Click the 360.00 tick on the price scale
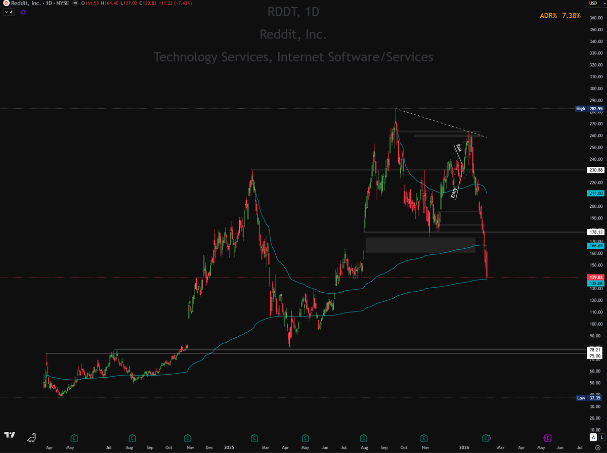The height and width of the screenshot is (453, 607). pyautogui.click(x=595, y=18)
